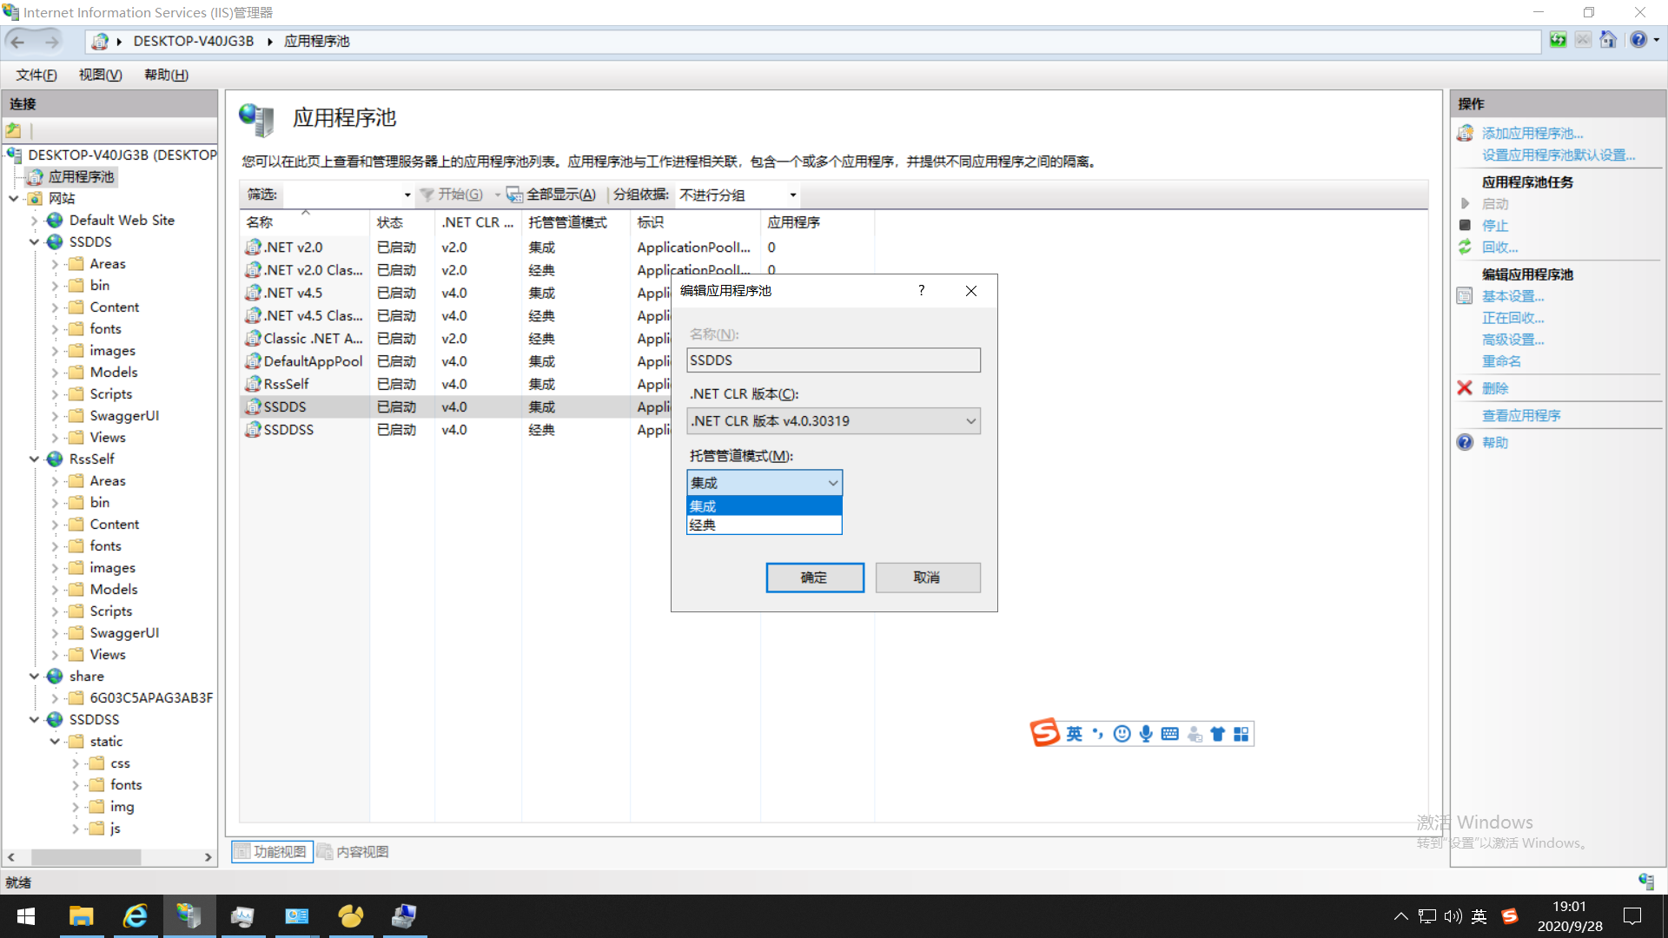This screenshot has height=938, width=1668.
Task: Click the home icon in address bar
Action: pos(1608,40)
